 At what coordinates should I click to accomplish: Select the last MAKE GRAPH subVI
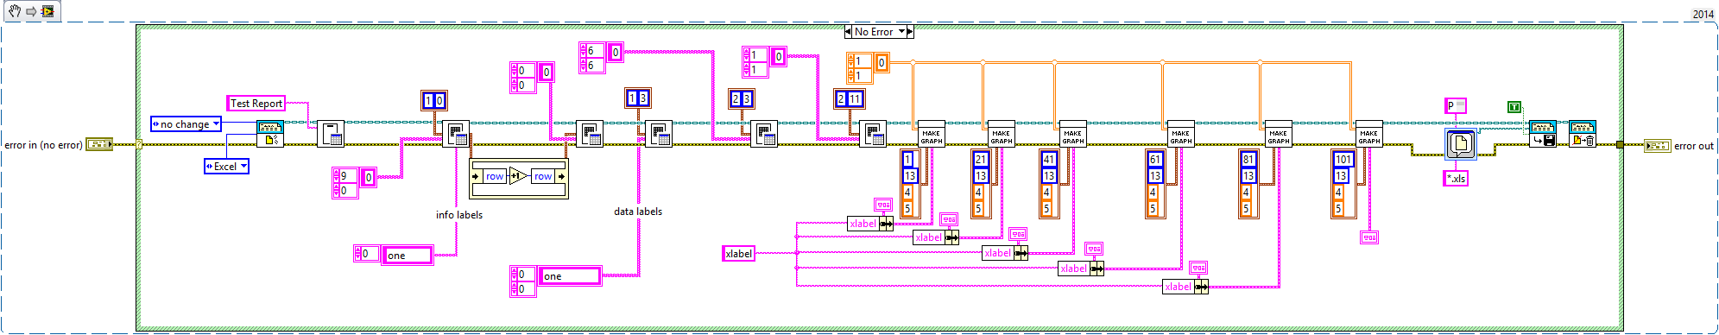[1368, 134]
